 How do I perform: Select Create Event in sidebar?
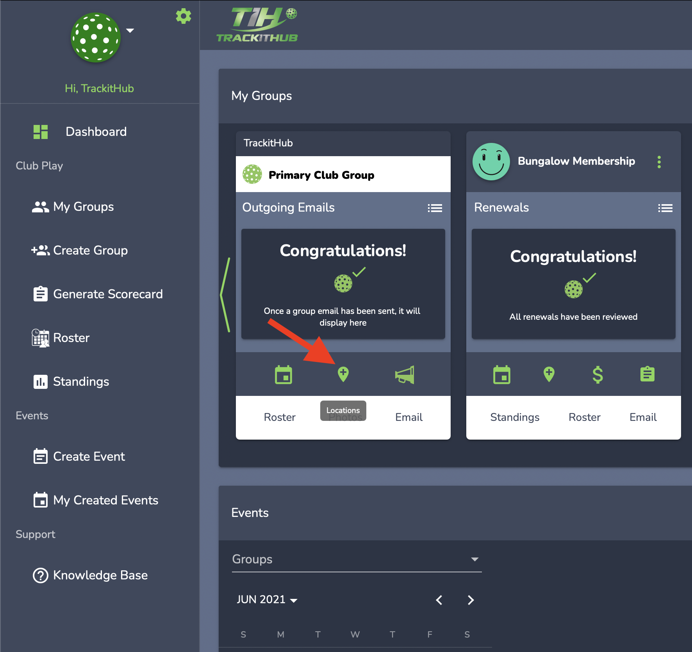pyautogui.click(x=89, y=456)
